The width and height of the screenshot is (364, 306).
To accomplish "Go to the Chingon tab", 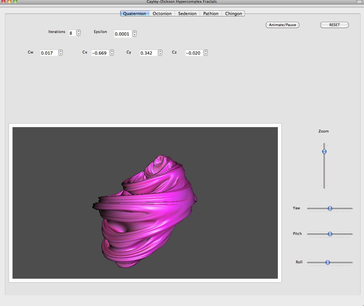I will (x=233, y=13).
